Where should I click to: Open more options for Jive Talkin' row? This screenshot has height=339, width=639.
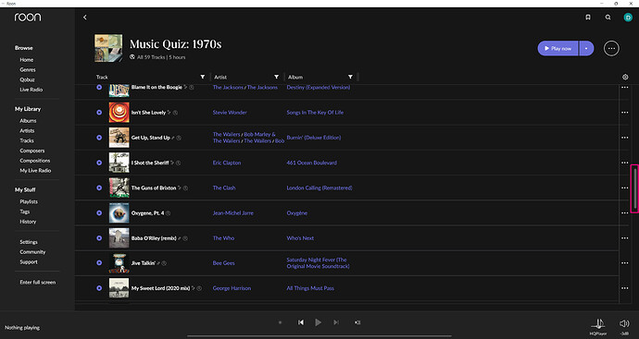pyautogui.click(x=625, y=262)
